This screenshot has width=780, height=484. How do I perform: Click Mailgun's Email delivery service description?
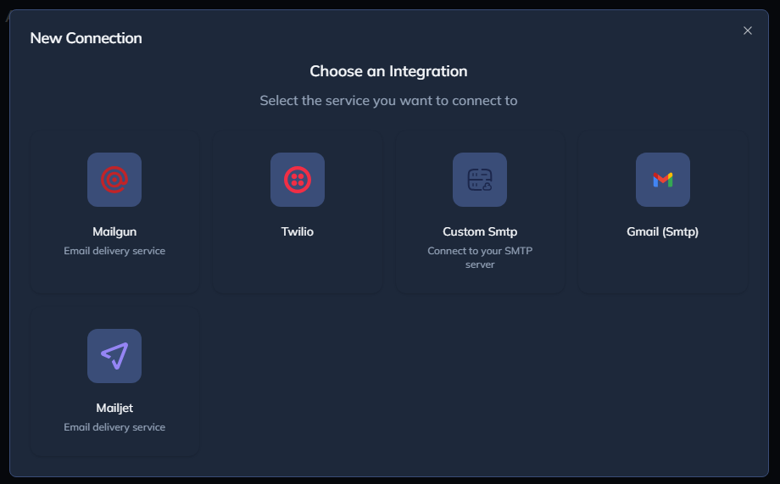[x=114, y=251]
